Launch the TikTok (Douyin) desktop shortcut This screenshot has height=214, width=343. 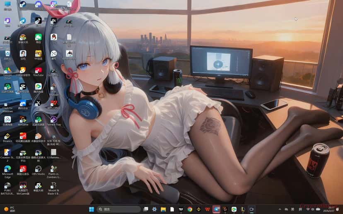pyautogui.click(x=38, y=22)
